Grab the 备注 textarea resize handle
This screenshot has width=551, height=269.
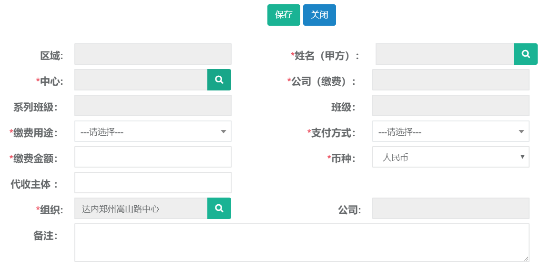(526, 259)
